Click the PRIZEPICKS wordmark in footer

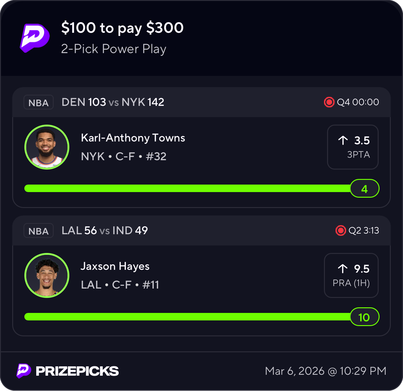[x=77, y=371]
